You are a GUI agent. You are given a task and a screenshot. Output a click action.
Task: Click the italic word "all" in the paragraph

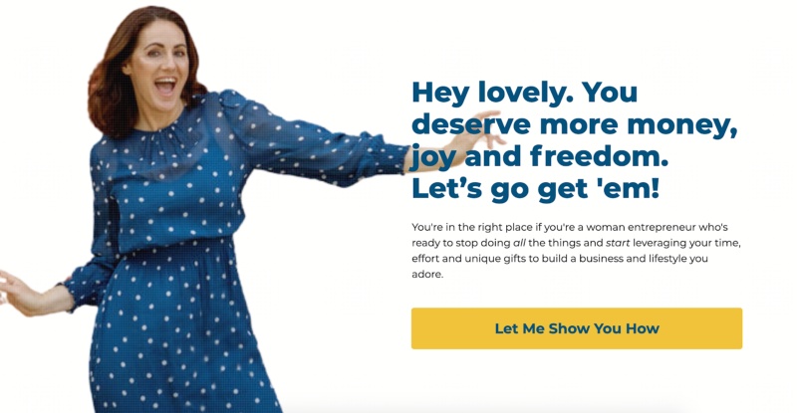519,243
